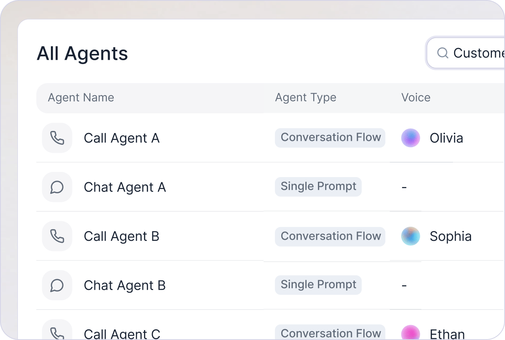This screenshot has width=505, height=340.
Task: Click the Voice column header
Action: pos(416,98)
